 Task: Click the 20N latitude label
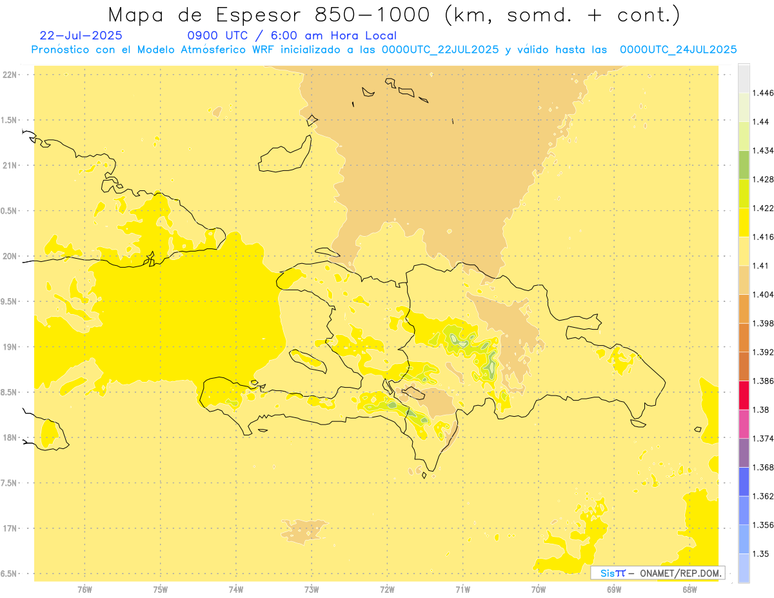[11, 257]
